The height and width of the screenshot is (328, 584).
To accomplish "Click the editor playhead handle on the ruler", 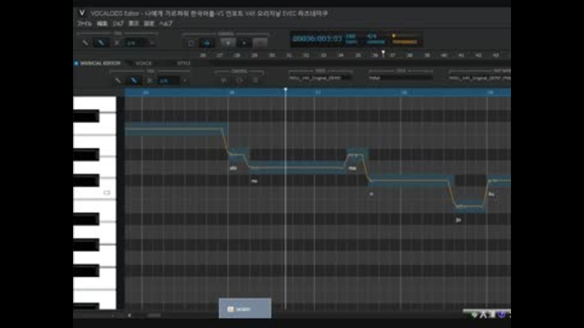I will click(x=286, y=90).
